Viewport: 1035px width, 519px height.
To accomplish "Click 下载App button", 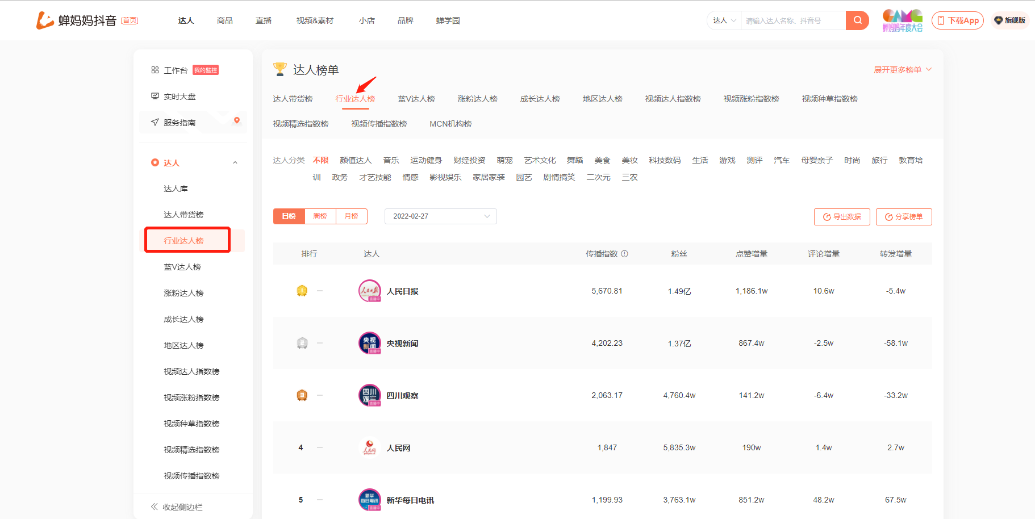I will pyautogui.click(x=958, y=20).
